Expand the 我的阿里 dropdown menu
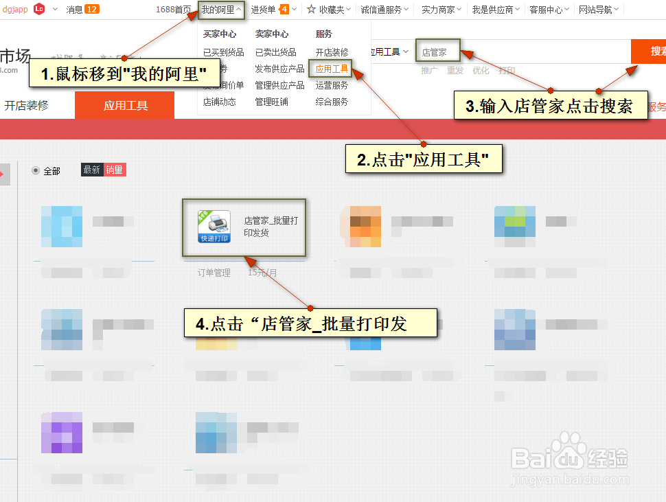 [221, 10]
